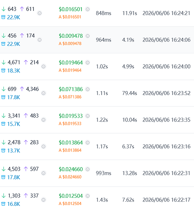Click timestamp 2026/06/06 16:24:21
Viewport: 194px width, 210px height.
pyautogui.click(x=166, y=13)
